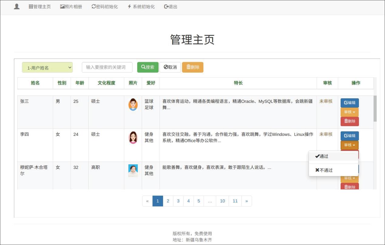Click 退出 to log out
Screen dimensions: 385x245
(x=171, y=7)
